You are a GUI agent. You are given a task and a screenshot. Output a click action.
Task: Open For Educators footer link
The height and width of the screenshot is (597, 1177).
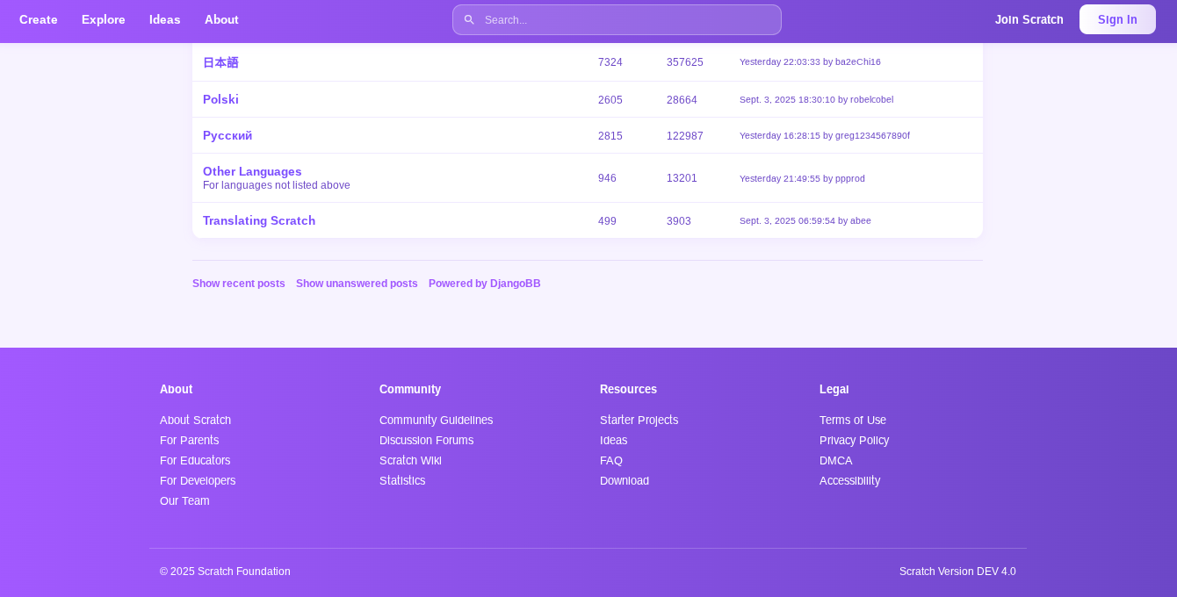click(x=195, y=460)
